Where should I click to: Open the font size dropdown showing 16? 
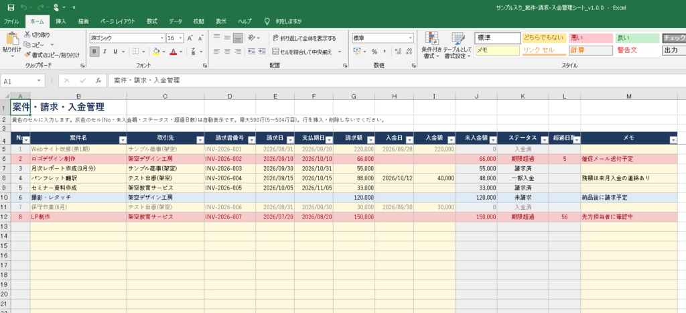tap(181, 38)
